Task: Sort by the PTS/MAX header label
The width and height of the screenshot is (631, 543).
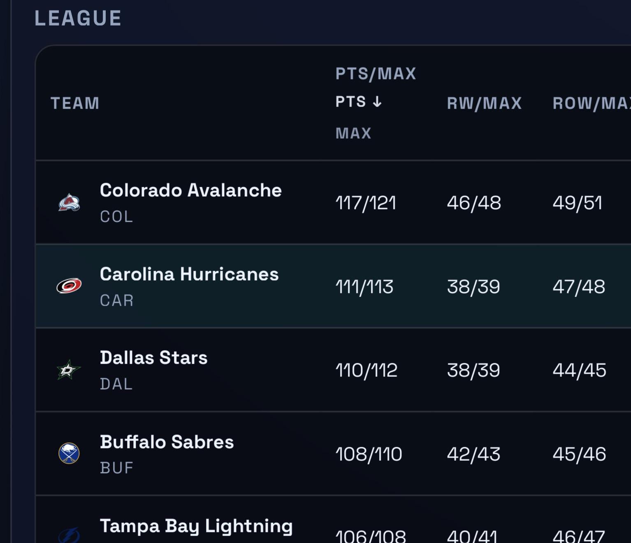Action: pyautogui.click(x=376, y=74)
